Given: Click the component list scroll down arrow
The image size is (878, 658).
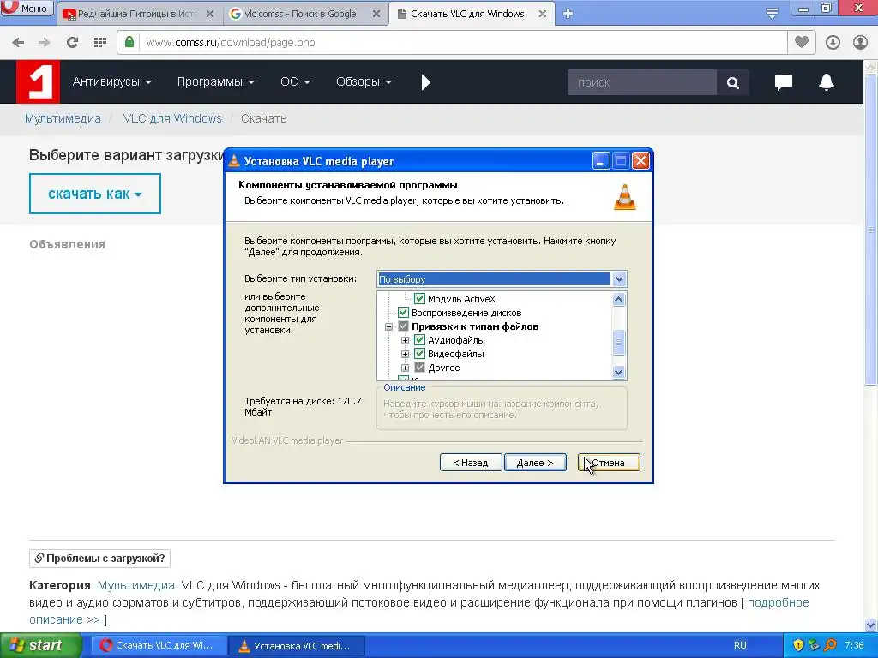Looking at the screenshot, I should [x=619, y=372].
